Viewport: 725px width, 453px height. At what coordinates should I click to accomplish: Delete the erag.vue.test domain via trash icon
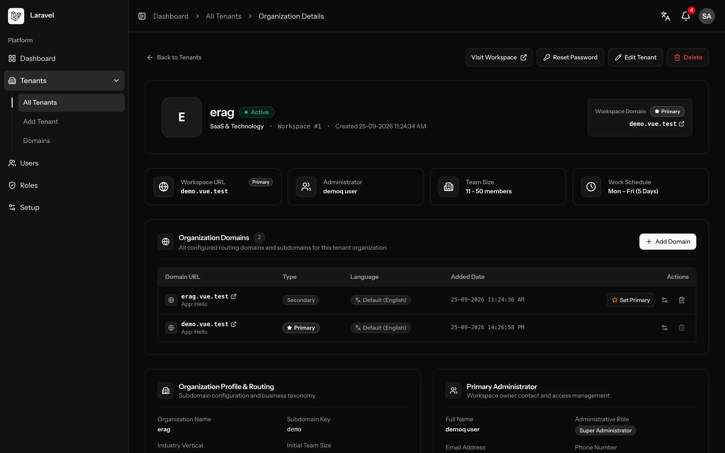tap(681, 300)
